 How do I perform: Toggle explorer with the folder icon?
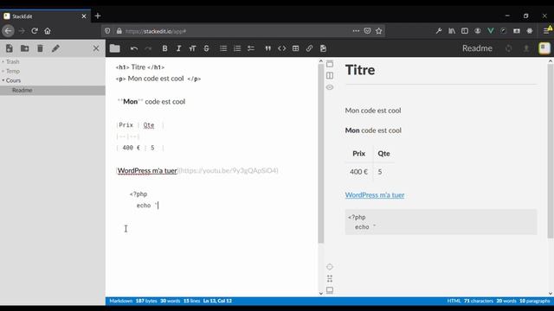pyautogui.click(x=114, y=48)
